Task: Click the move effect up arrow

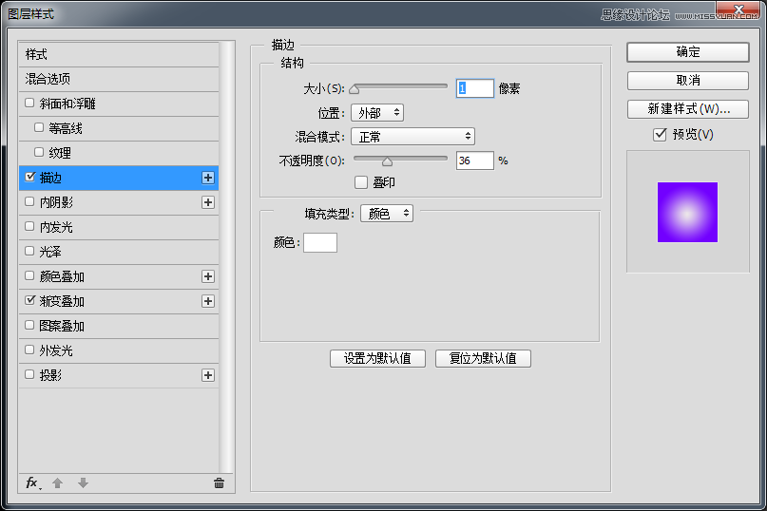Action: coord(57,483)
